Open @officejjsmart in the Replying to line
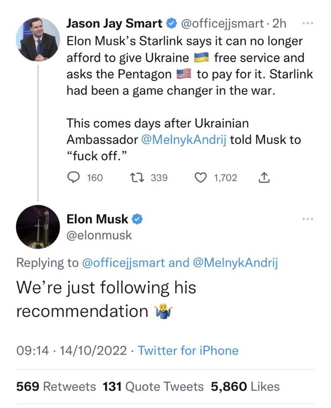331x408 pixels. 123,263
